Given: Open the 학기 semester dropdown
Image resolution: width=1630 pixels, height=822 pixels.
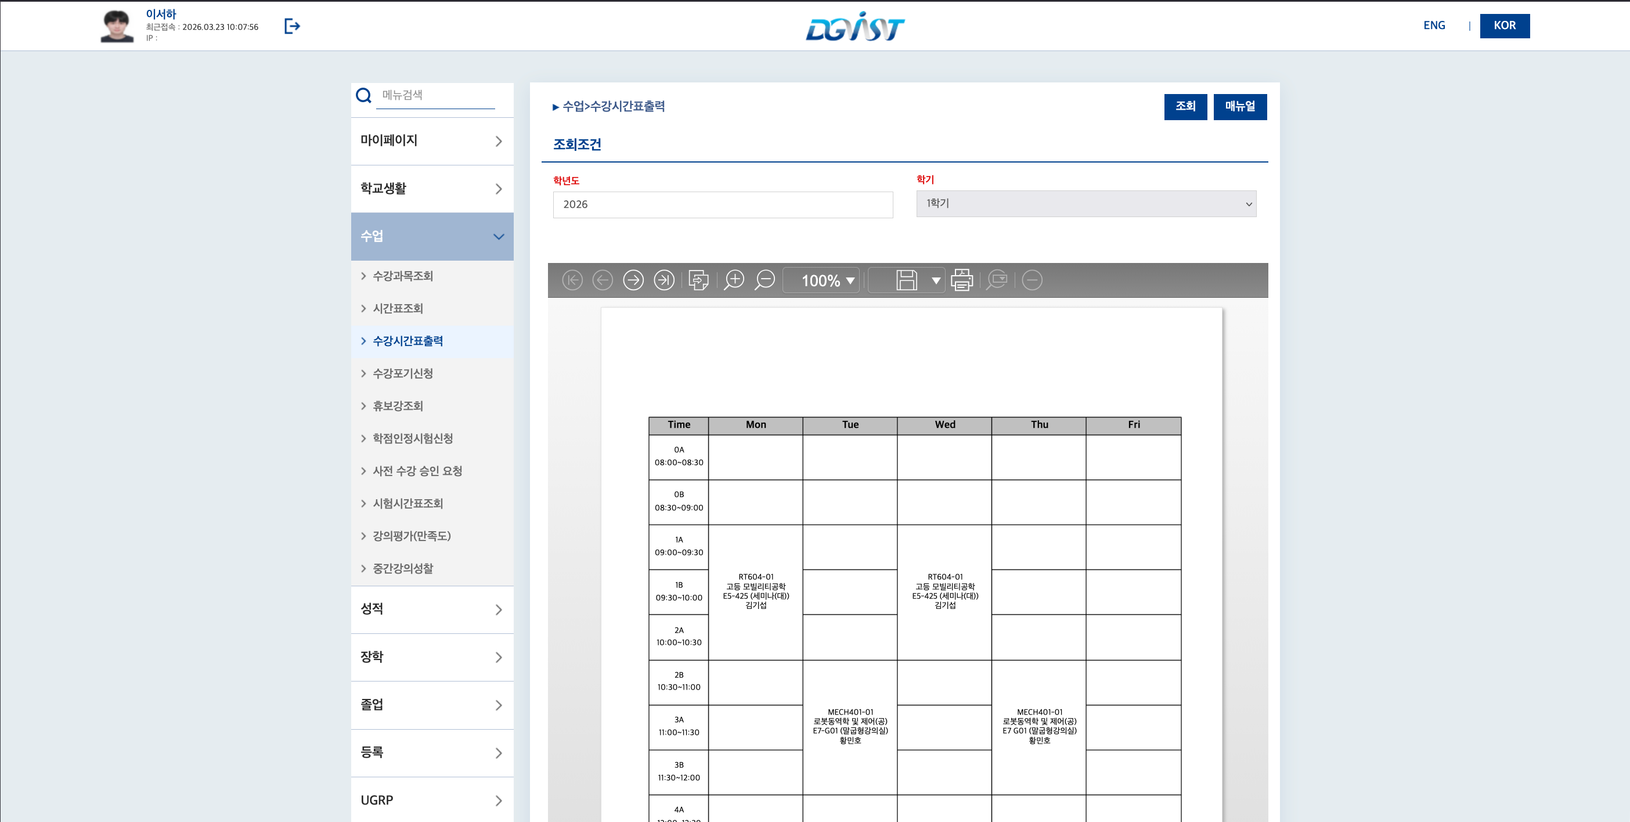Looking at the screenshot, I should click(x=1086, y=204).
